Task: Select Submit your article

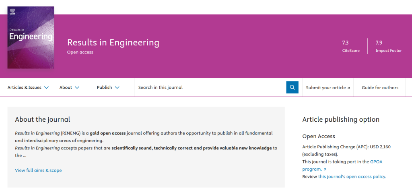Action: [x=325, y=87]
